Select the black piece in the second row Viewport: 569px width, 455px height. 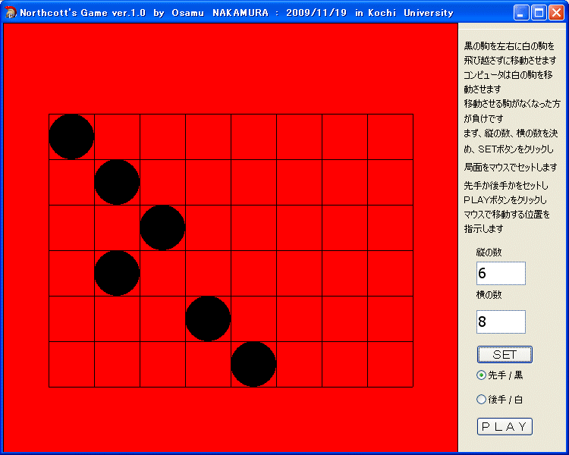[x=117, y=182]
